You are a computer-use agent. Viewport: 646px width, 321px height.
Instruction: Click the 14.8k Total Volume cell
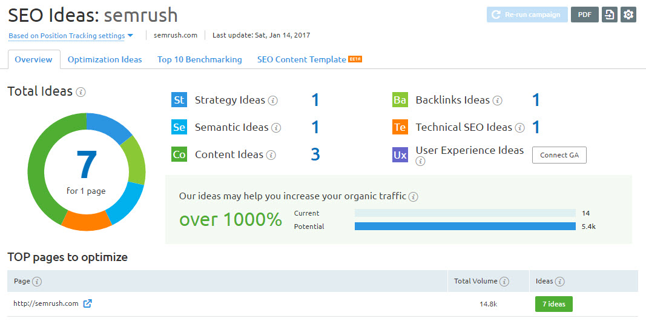coord(488,304)
